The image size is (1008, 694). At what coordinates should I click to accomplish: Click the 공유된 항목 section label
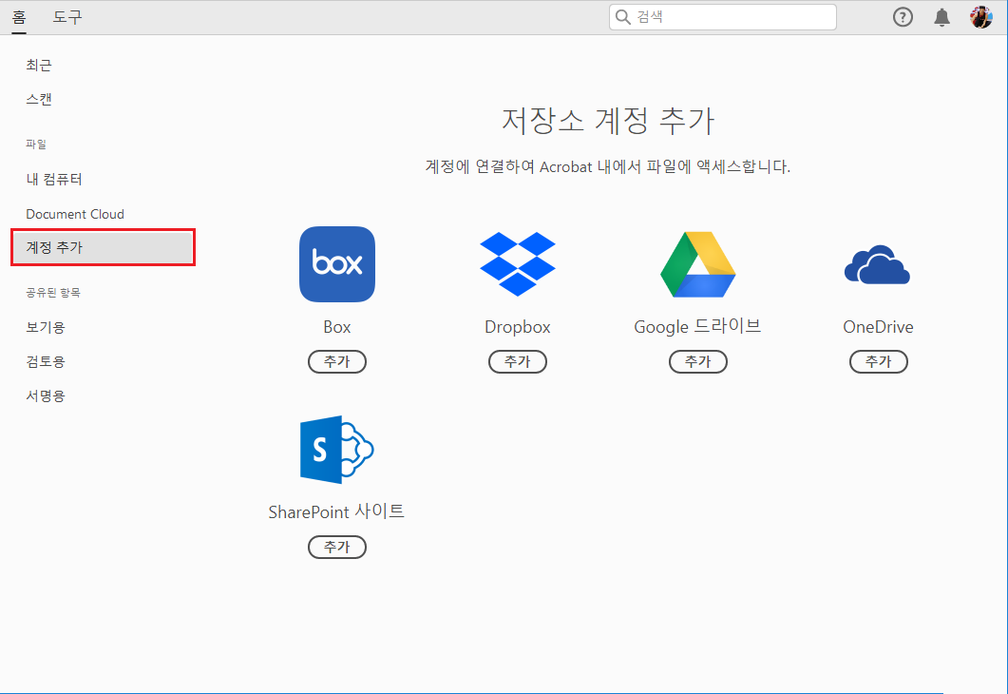(52, 293)
